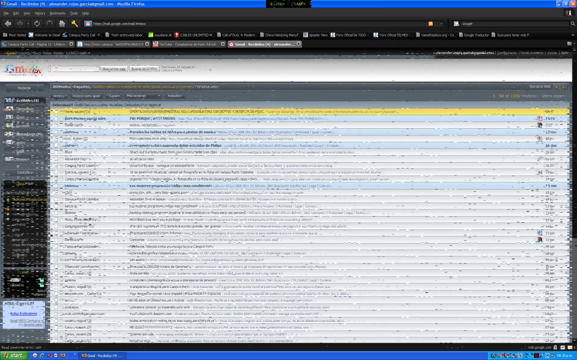The width and height of the screenshot is (577, 360).
Task: Reload the page with refresh icon
Action: pyautogui.click(x=37, y=24)
